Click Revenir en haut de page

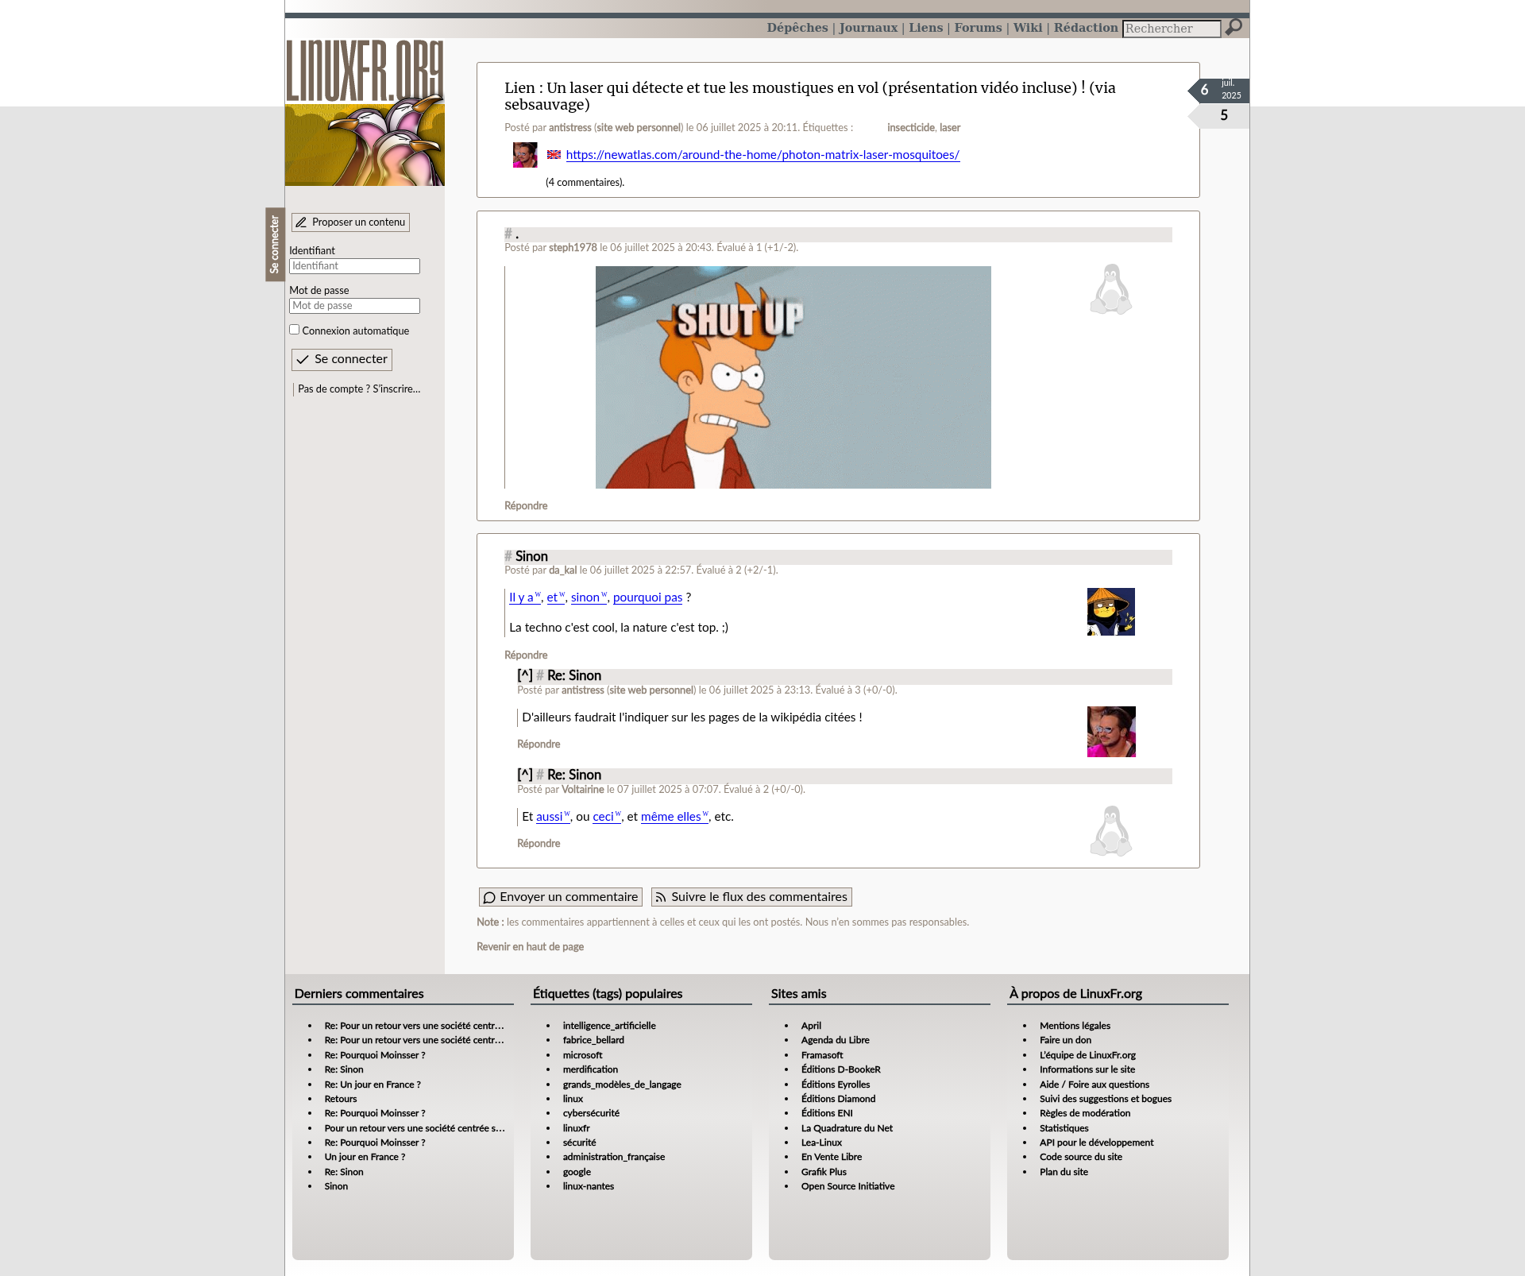point(530,947)
